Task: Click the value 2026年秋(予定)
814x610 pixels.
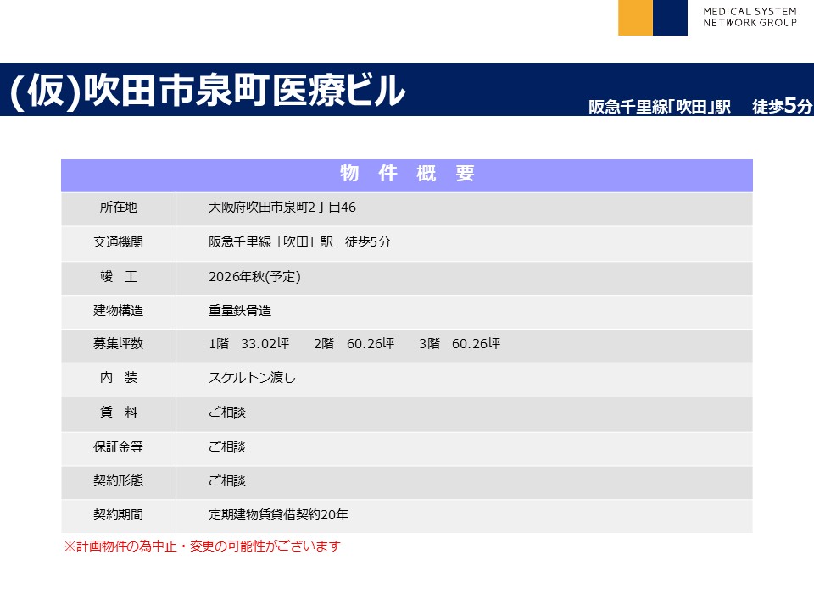Action: [254, 276]
